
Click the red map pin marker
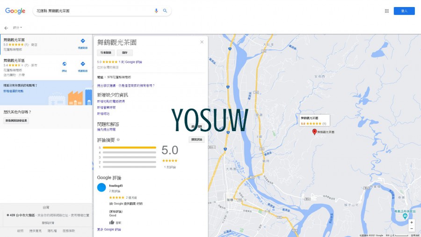coord(314,132)
